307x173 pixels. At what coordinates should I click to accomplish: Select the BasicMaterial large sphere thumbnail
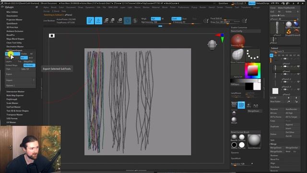[x=254, y=141]
